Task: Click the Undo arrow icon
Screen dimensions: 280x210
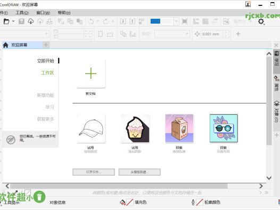Action: coord(91,21)
